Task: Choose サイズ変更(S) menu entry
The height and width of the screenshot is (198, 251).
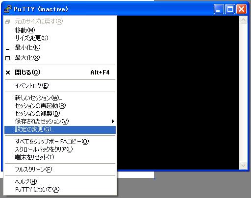Action: tap(60, 38)
